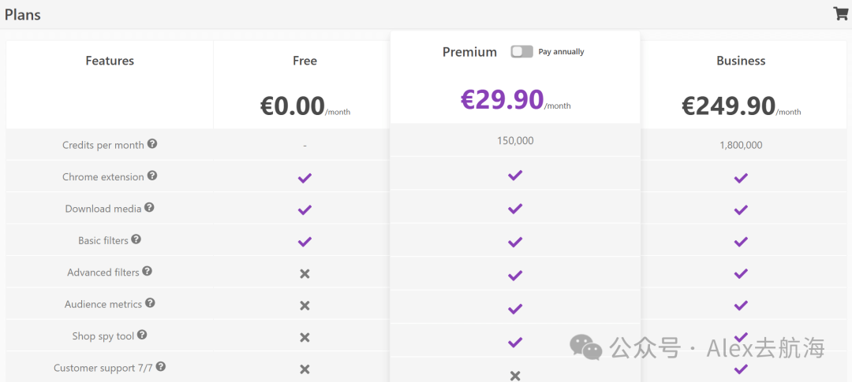Click Free plan Advanced filters cross mark
Viewport: 852px width, 382px height.
[305, 274]
